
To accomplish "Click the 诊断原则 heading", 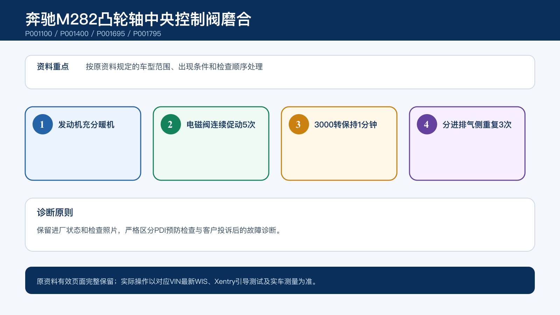I will (55, 212).
